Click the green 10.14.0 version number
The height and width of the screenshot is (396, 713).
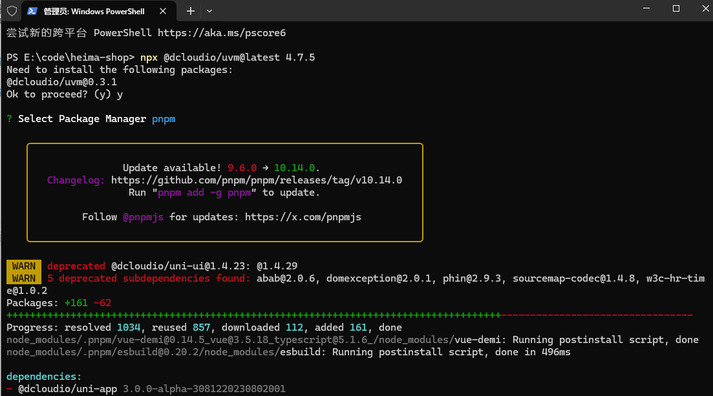pyautogui.click(x=294, y=168)
